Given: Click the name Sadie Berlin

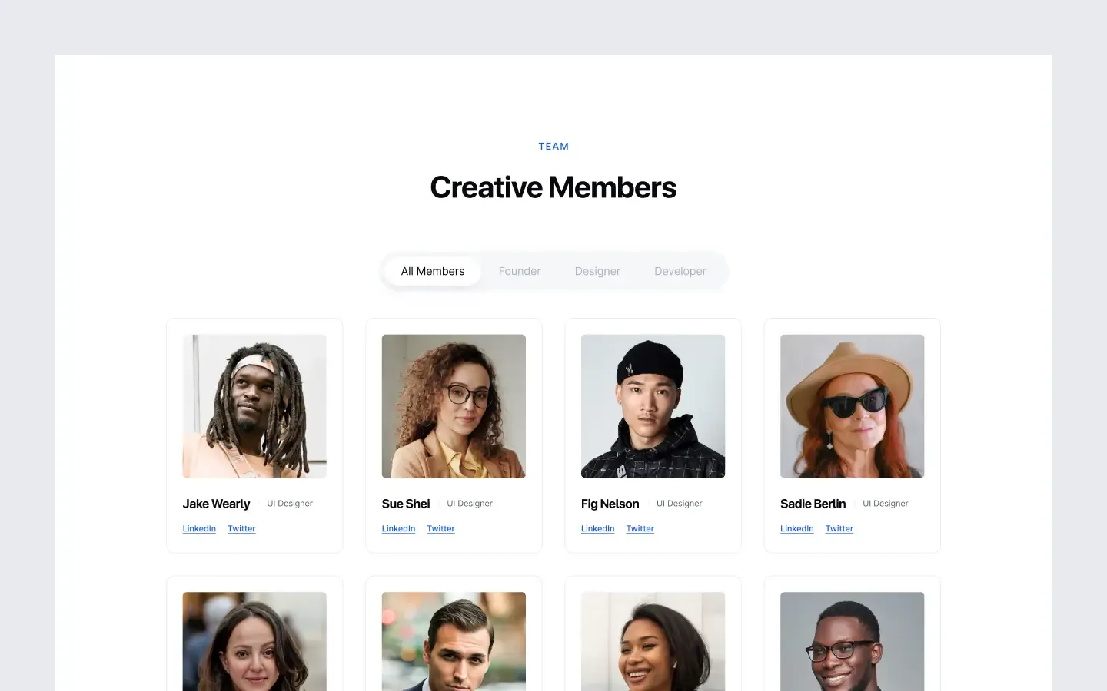Looking at the screenshot, I should 813,504.
